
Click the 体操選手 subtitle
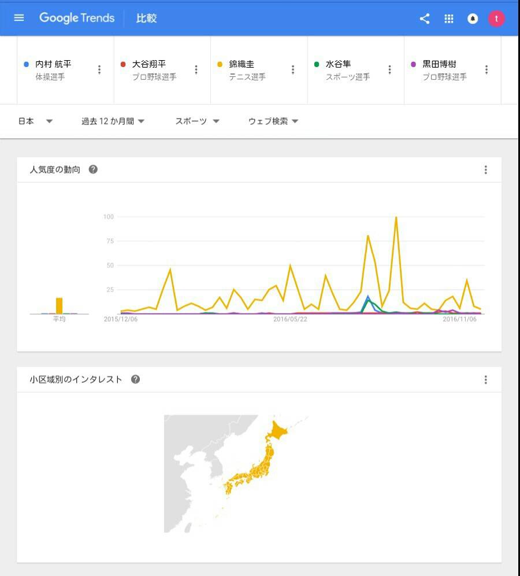[50, 77]
